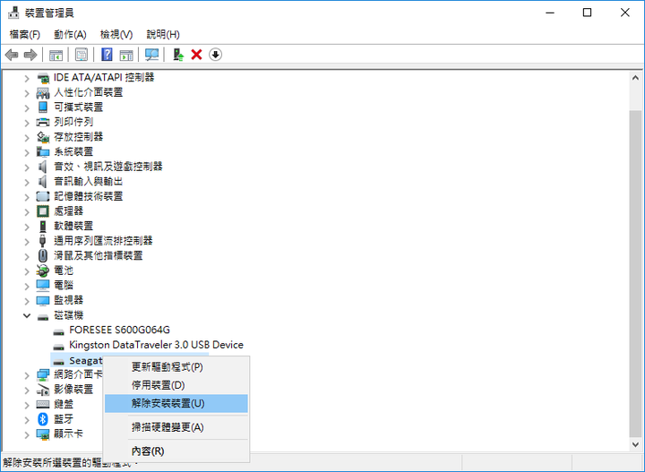Choose 更新驅動程式(P) from context menu
Screen dimensions: 645x472
tap(176, 366)
